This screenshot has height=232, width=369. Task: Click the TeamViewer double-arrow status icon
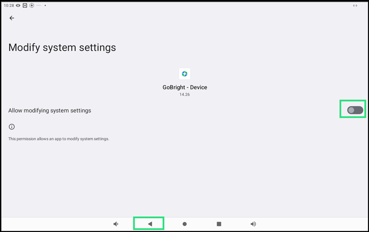(x=25, y=5)
